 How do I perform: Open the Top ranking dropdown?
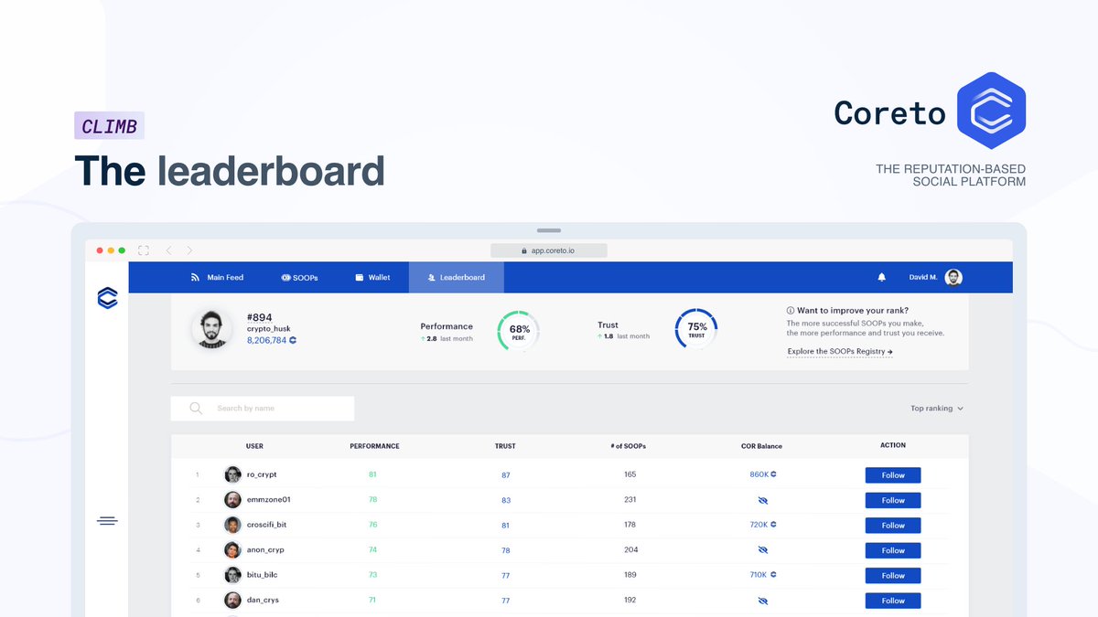937,409
